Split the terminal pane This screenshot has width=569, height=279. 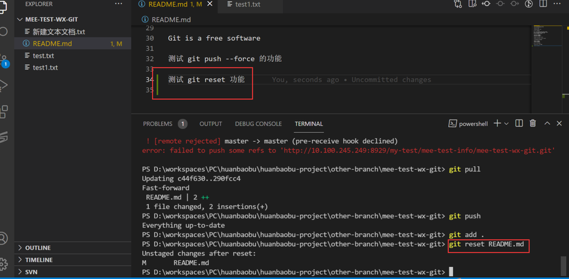pyautogui.click(x=519, y=124)
